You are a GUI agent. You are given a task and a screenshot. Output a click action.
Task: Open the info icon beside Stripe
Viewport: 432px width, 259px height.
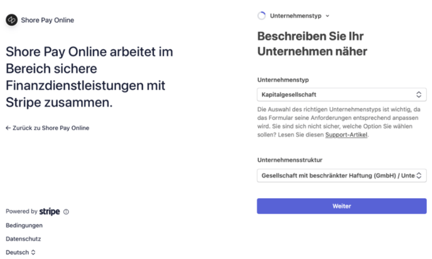pyautogui.click(x=66, y=212)
